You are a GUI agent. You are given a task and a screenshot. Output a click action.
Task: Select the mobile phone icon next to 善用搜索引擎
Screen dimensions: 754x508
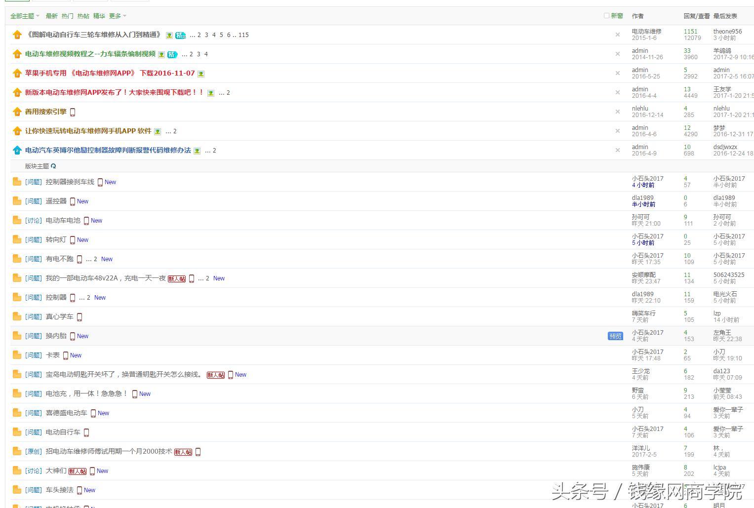tap(73, 112)
